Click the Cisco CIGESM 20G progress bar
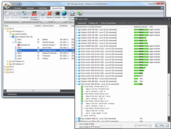The image size is (171, 129). pyautogui.click(x=141, y=46)
